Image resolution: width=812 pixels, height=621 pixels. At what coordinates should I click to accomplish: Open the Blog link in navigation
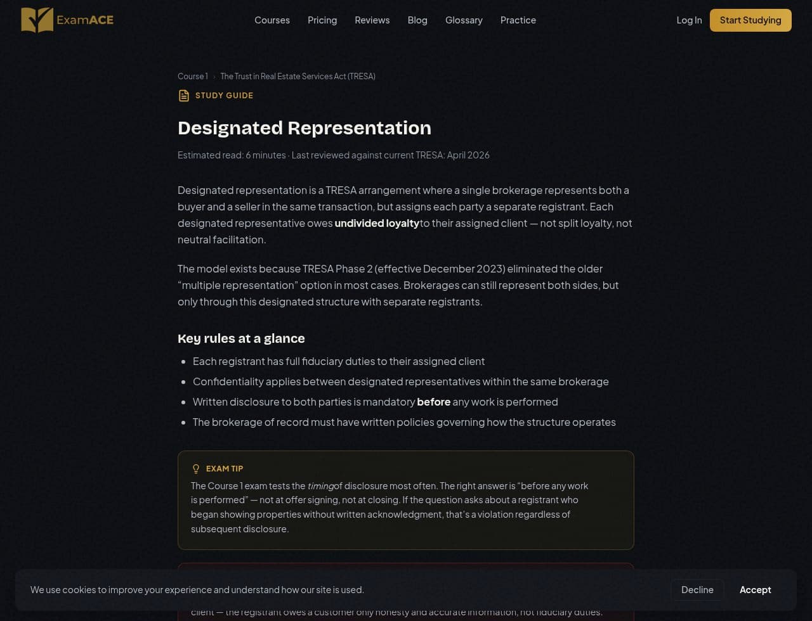point(417,20)
